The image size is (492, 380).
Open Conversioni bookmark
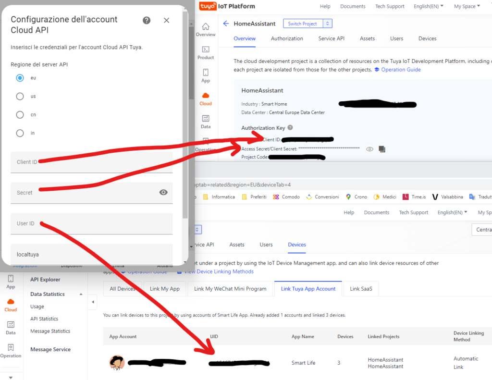coord(322,197)
